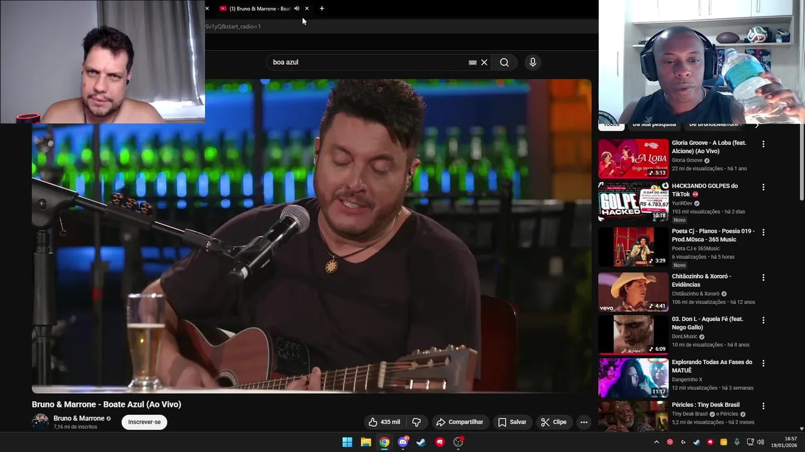This screenshot has width=805, height=452.
Task: Open Steam from the taskbar
Action: tap(421, 442)
